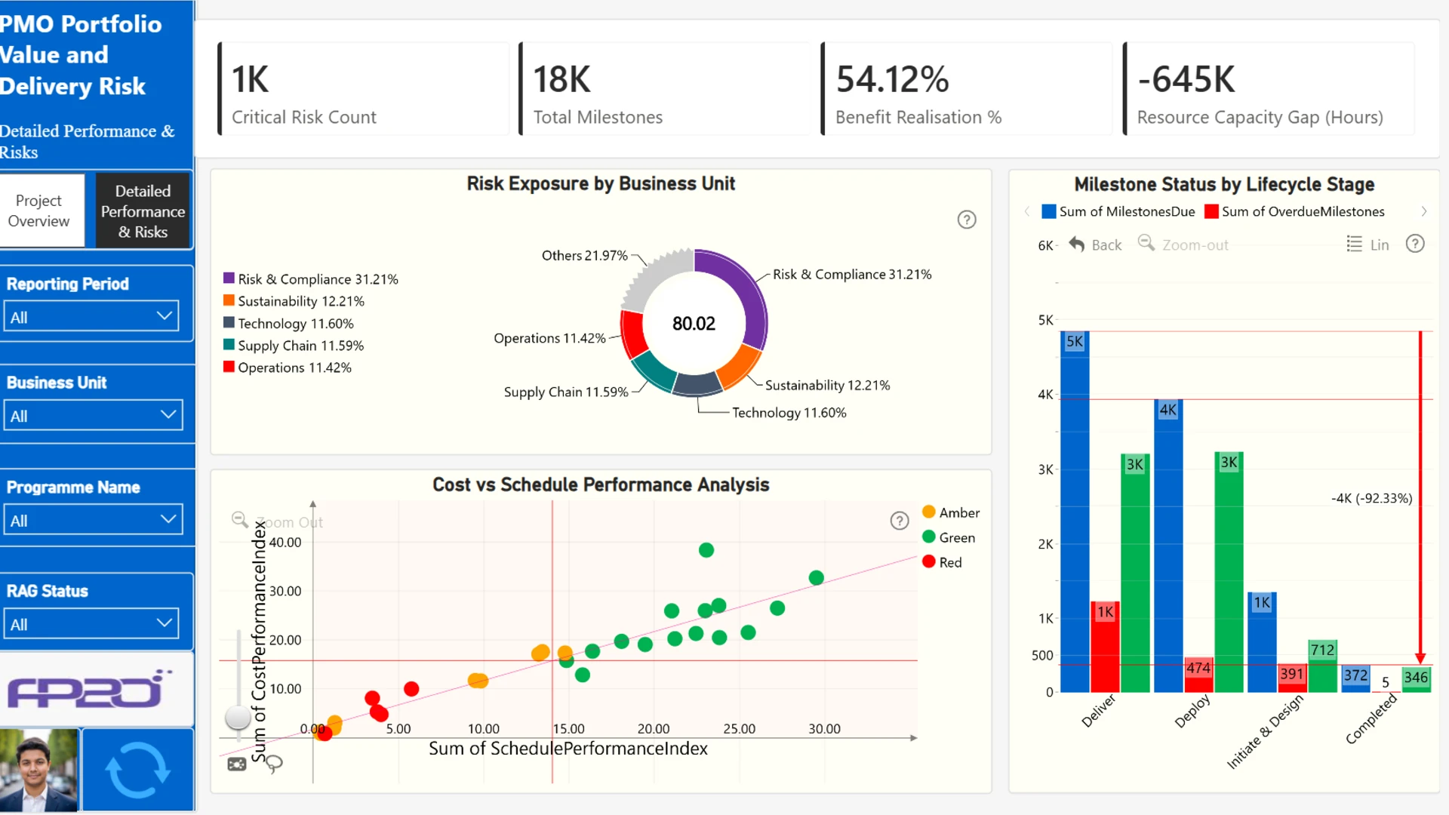
Task: Click the topmost green scatter point
Action: (x=706, y=550)
